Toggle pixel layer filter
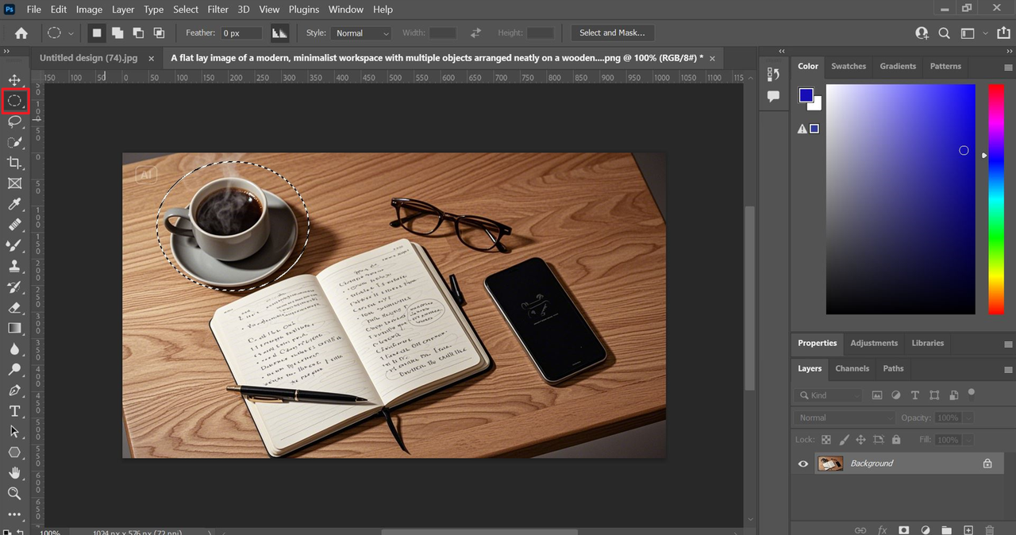1016x535 pixels. (x=877, y=395)
